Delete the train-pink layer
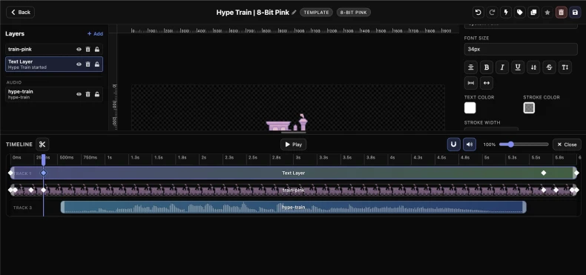 point(88,50)
